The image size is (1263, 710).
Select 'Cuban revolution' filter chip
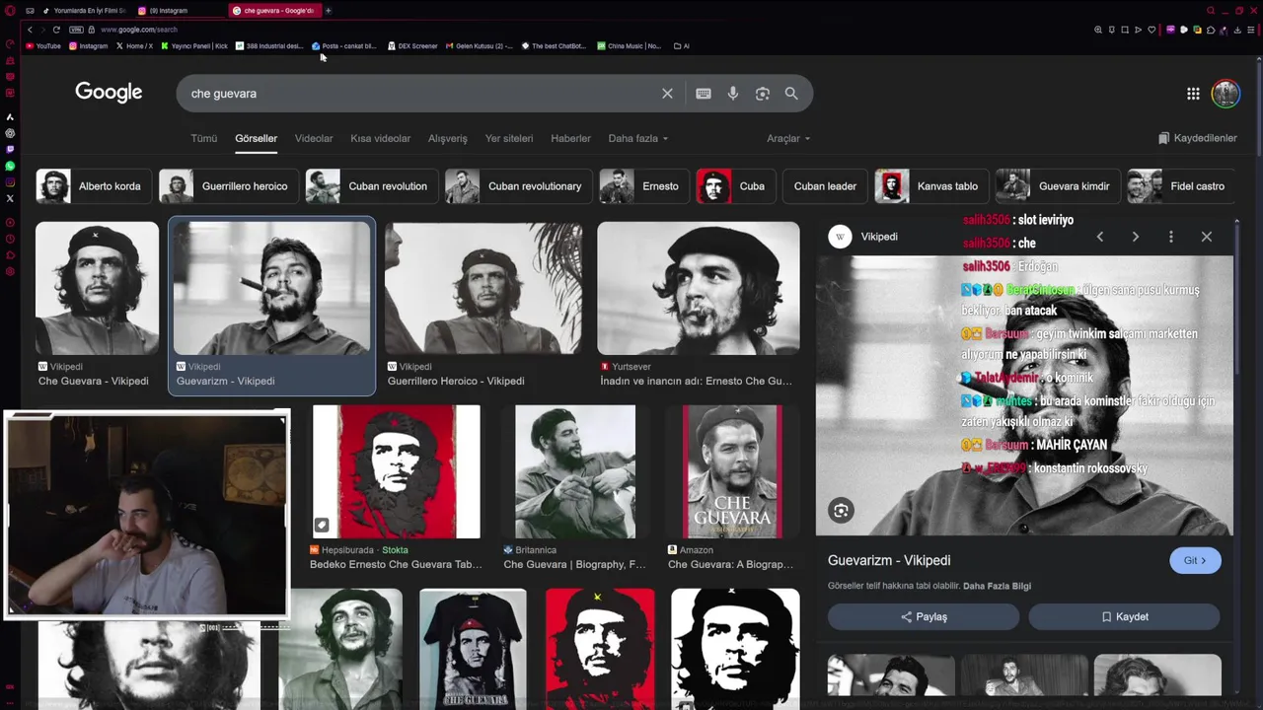tap(371, 185)
